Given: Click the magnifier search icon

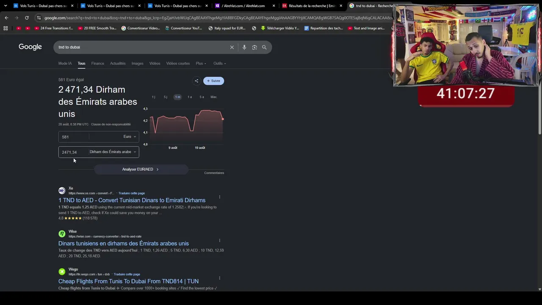Looking at the screenshot, I should [x=264, y=47].
